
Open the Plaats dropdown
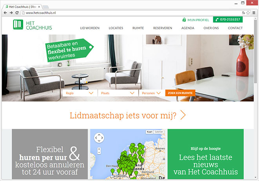click(118, 93)
